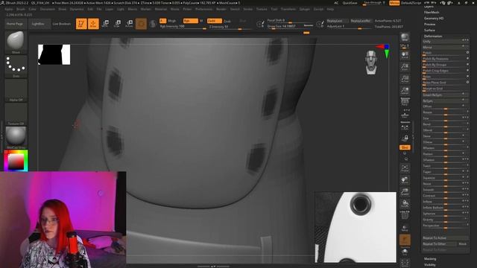Click the camera head orientation gizmo
This screenshot has height=268, width=477.
coord(371,63)
